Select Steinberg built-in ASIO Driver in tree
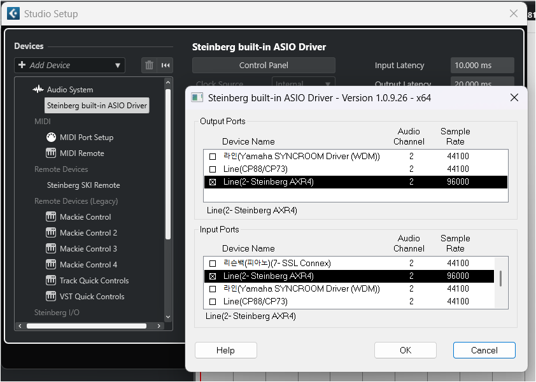536x382 pixels. point(97,106)
